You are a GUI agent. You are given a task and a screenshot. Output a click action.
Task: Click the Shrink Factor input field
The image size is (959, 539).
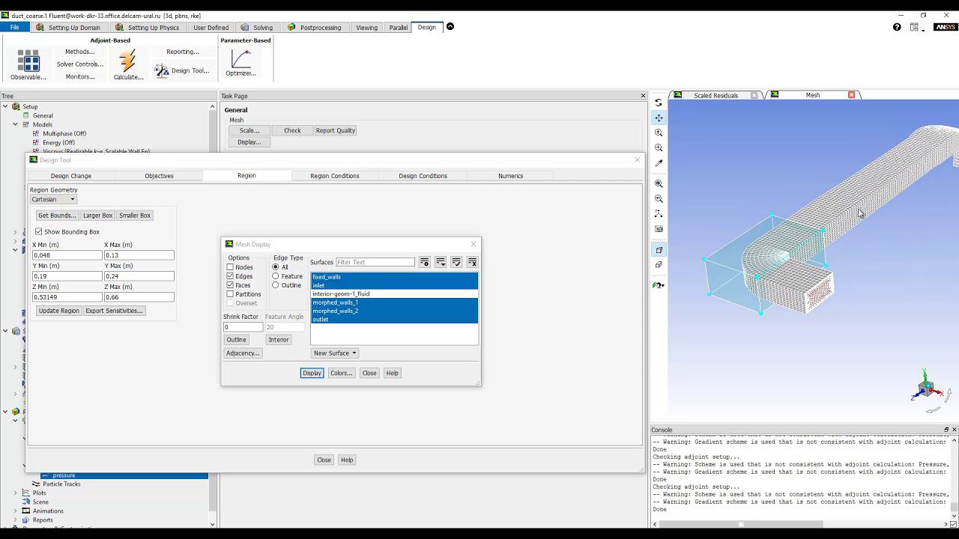[243, 327]
